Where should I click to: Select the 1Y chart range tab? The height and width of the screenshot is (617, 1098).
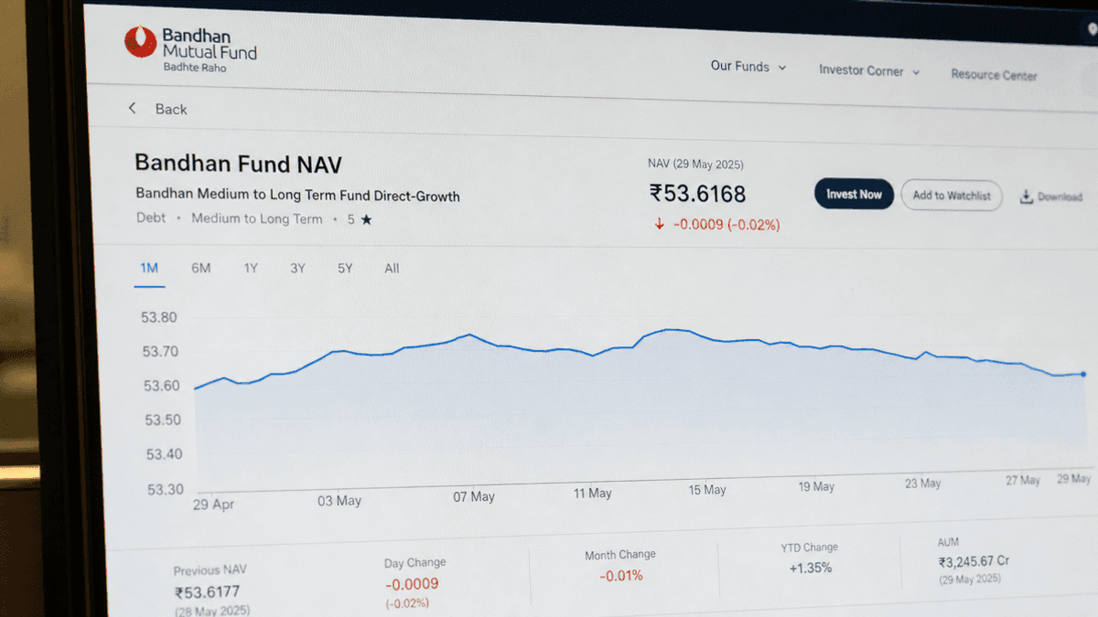tap(251, 268)
